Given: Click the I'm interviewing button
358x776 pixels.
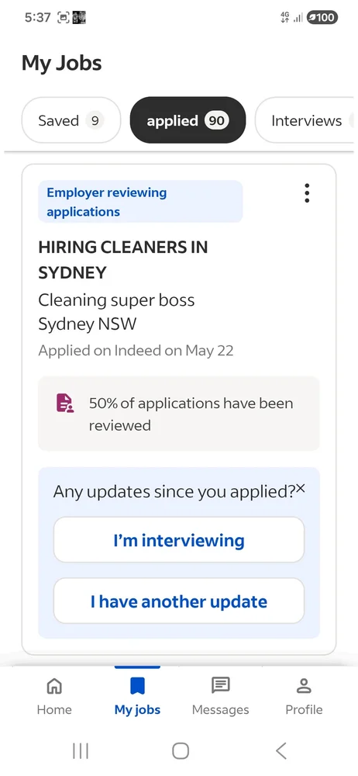Looking at the screenshot, I should pos(179,540).
